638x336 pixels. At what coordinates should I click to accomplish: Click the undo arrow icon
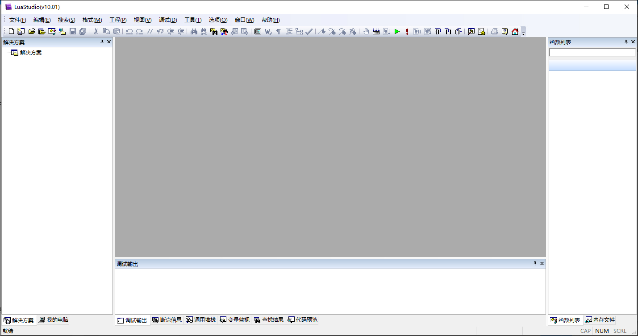(x=129, y=31)
